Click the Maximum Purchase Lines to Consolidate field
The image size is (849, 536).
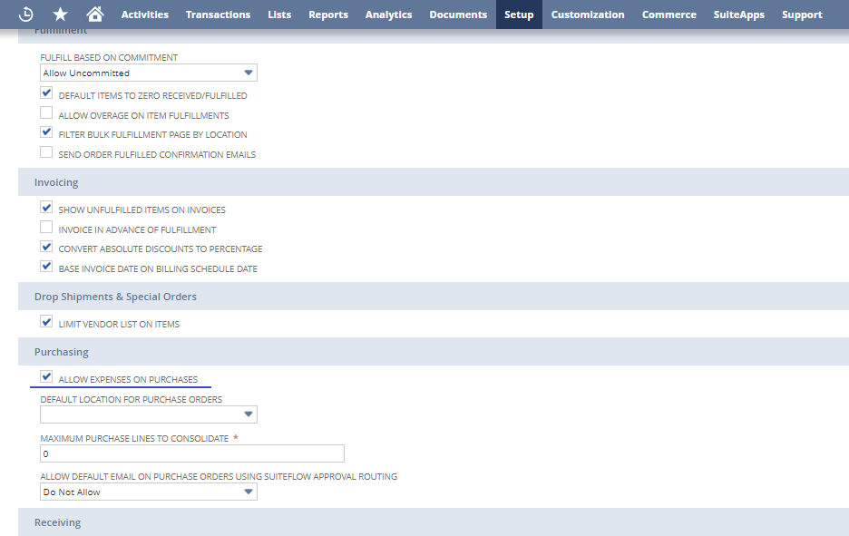pyautogui.click(x=191, y=453)
